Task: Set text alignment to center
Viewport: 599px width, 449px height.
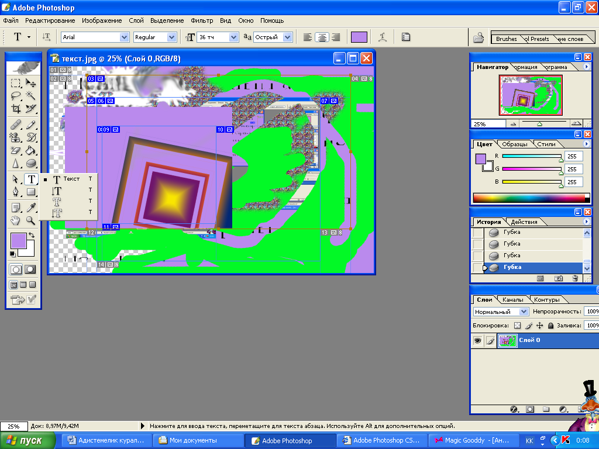Action: [322, 37]
